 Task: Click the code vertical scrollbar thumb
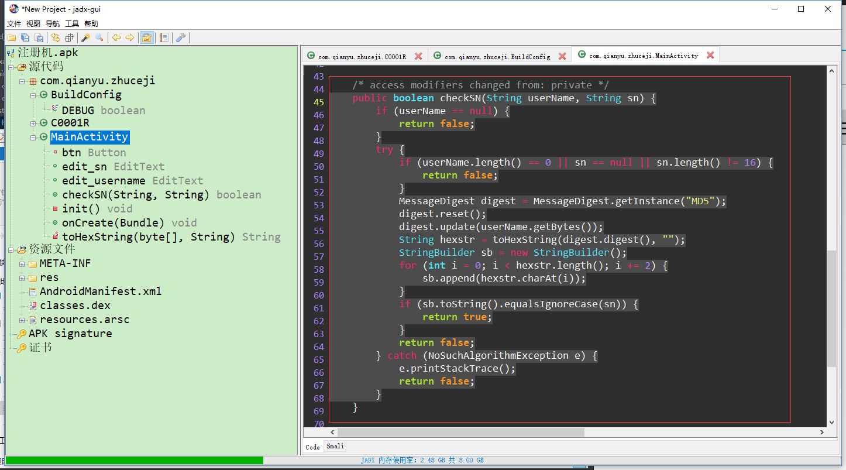[831, 309]
